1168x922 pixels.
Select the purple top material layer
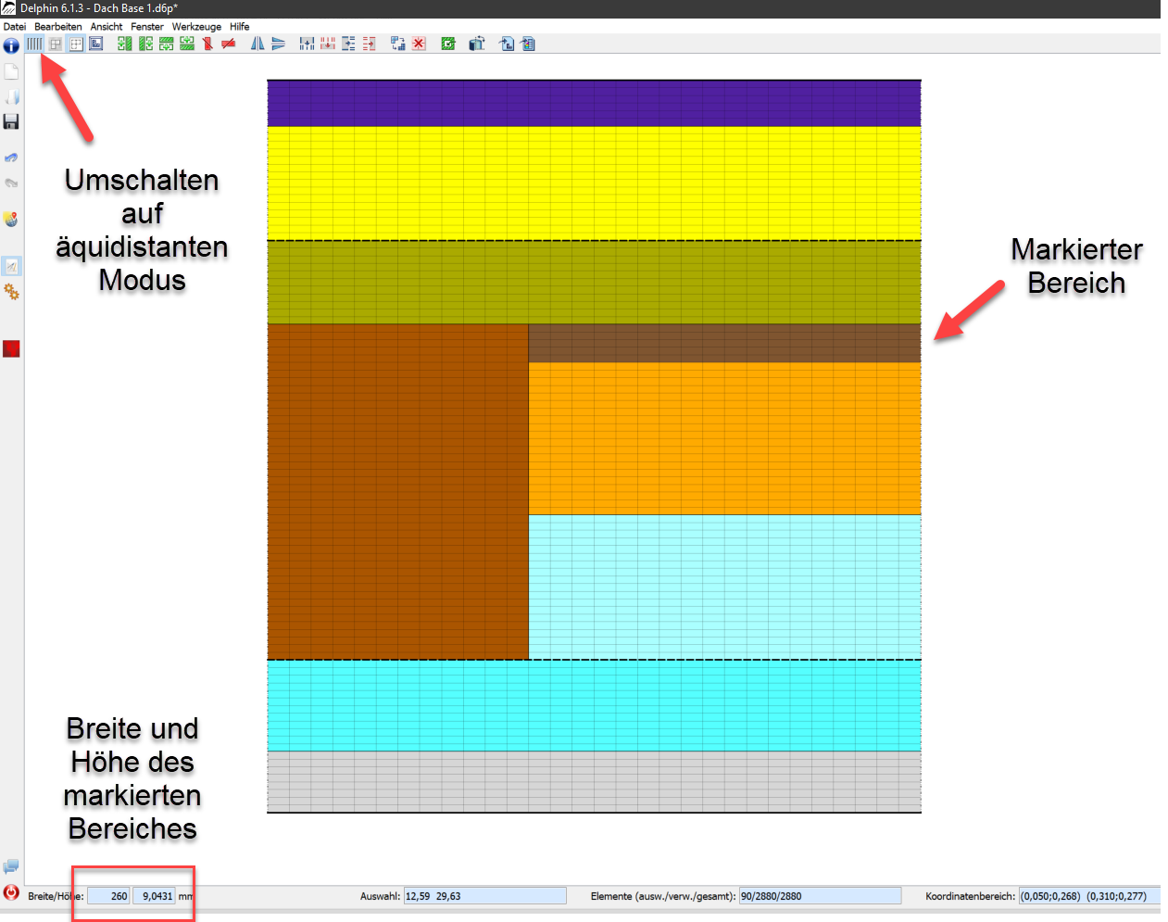coord(594,103)
